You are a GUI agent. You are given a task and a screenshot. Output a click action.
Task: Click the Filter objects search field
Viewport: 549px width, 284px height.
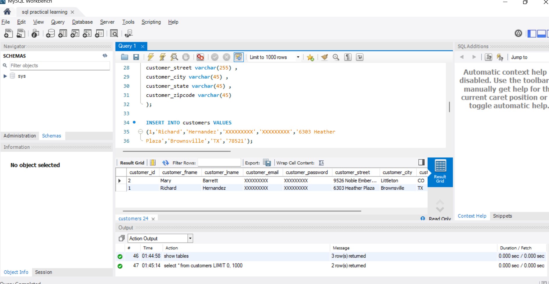click(x=60, y=66)
